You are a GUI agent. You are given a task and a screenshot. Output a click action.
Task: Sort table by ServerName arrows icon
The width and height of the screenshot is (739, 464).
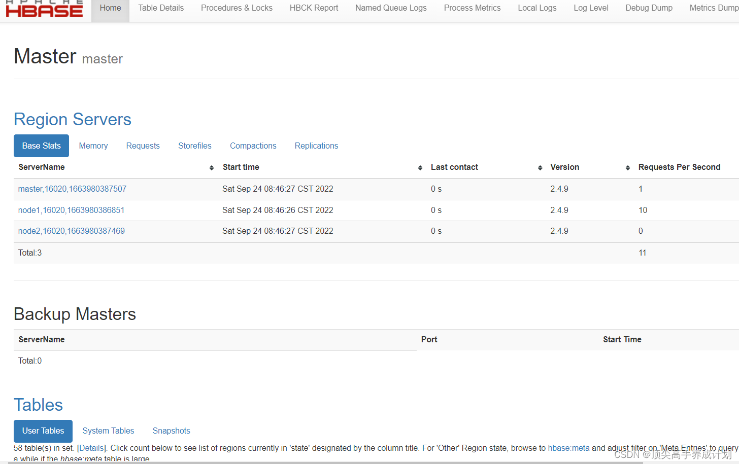coord(212,168)
